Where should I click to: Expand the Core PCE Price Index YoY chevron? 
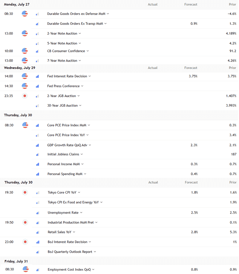coord(88,135)
